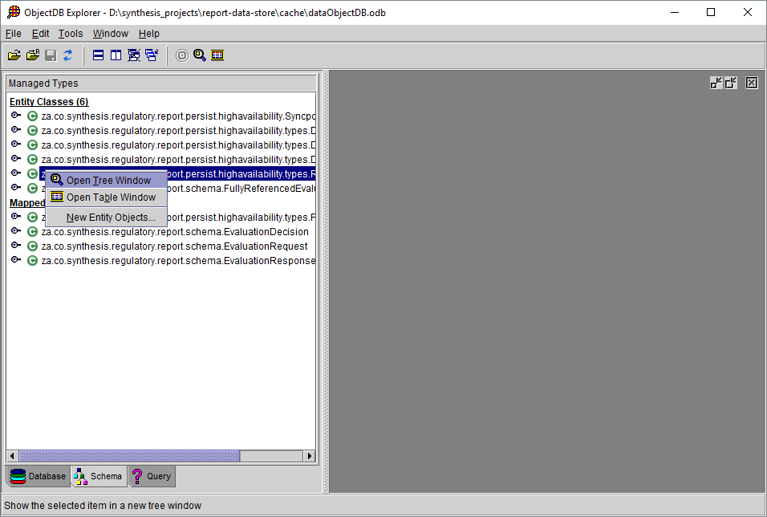Tile windows vertically from the toolbar
767x517 pixels.
click(x=116, y=55)
